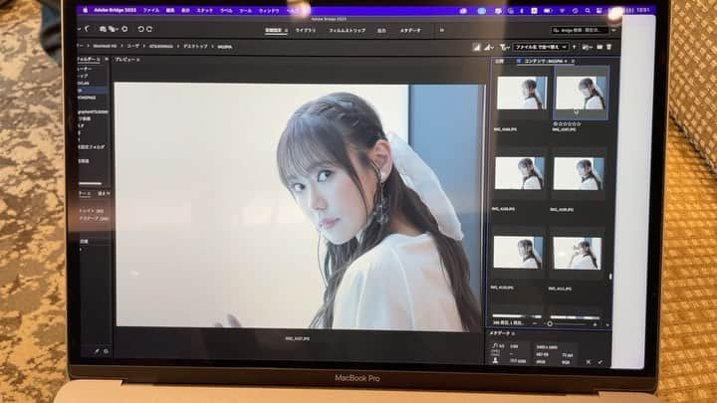Click the battery icon in macOS menu bar
This screenshot has width=717, height=403.
tap(548, 11)
